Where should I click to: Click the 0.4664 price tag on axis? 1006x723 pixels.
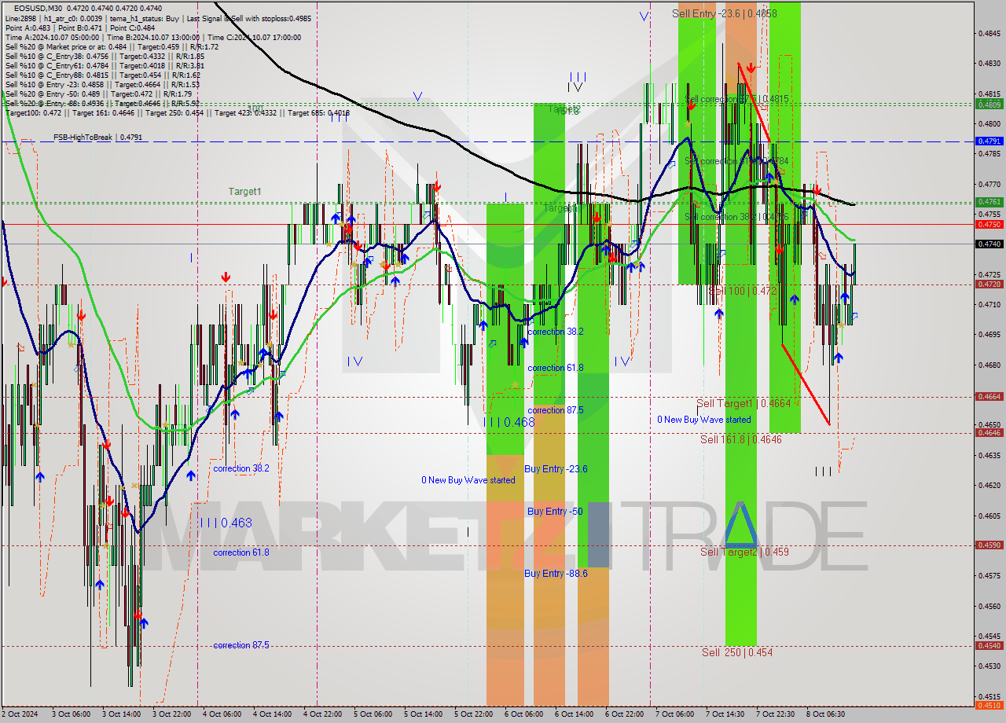pyautogui.click(x=989, y=397)
